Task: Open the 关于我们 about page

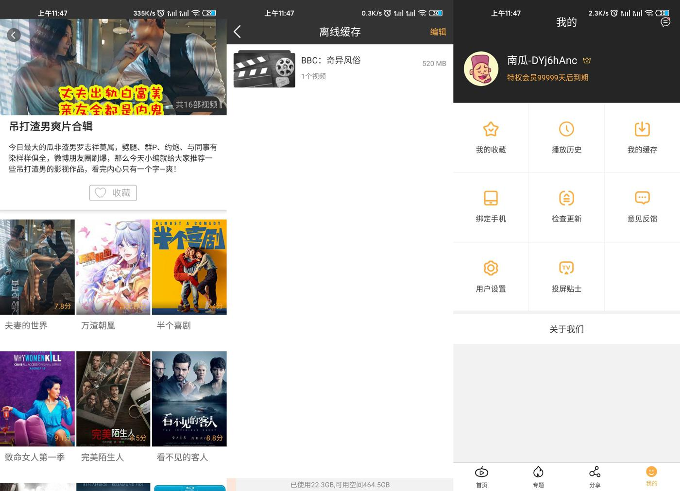Action: point(566,329)
